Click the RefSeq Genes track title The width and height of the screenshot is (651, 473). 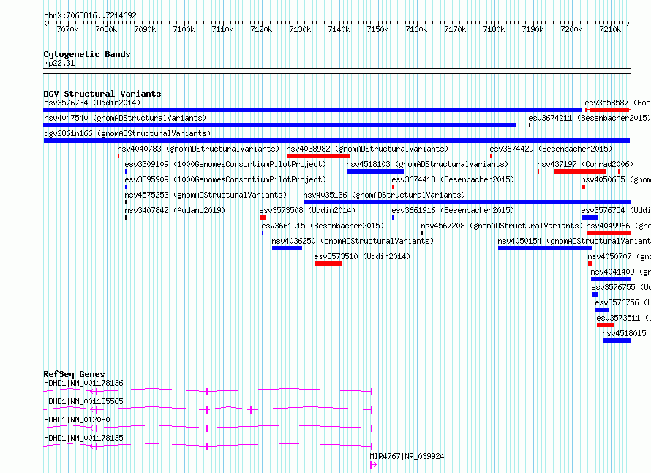pos(74,374)
